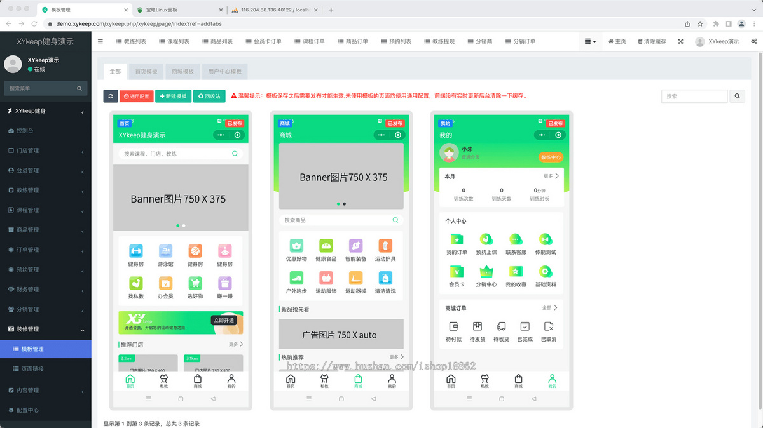Switch to the 用户中心模板 tab

224,72
